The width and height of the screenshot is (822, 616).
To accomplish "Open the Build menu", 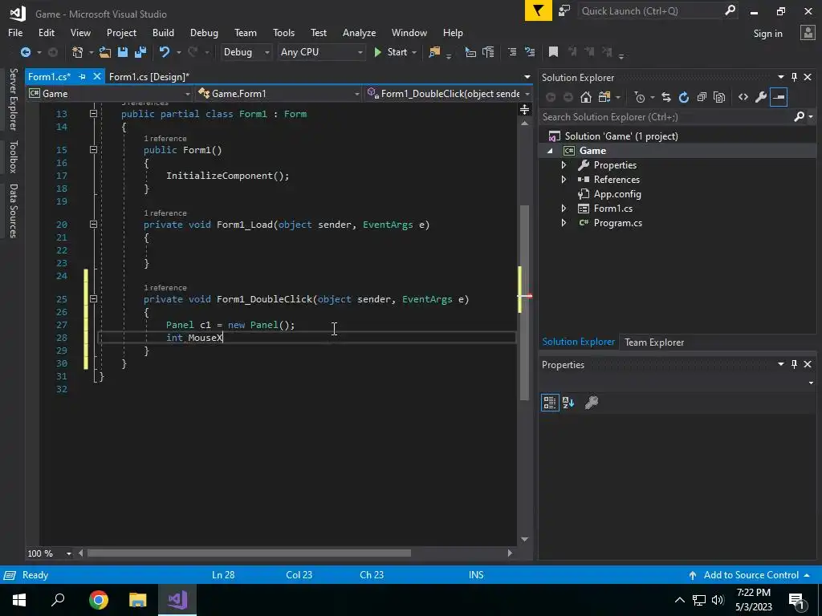I will 163,32.
